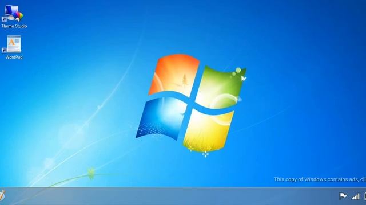
Task: Open the Action Center flag icon
Action: 343,196
